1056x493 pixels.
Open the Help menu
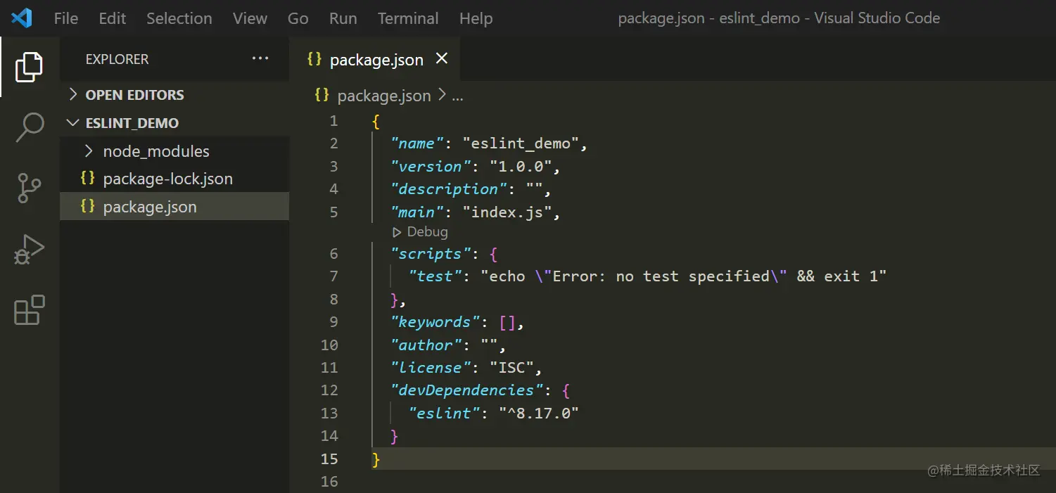pyautogui.click(x=476, y=18)
